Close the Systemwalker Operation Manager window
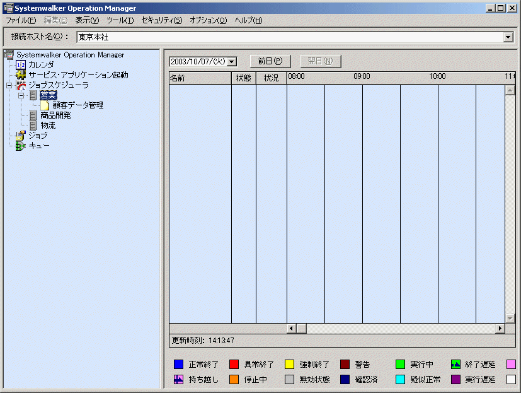The height and width of the screenshot is (393, 521). pyautogui.click(x=512, y=8)
